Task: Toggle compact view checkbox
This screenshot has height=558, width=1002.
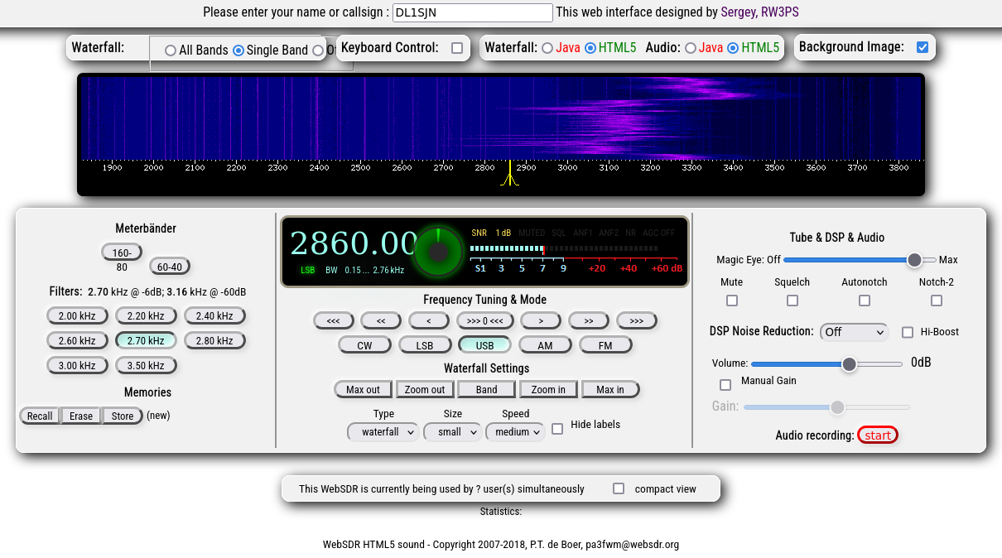Action: click(619, 488)
